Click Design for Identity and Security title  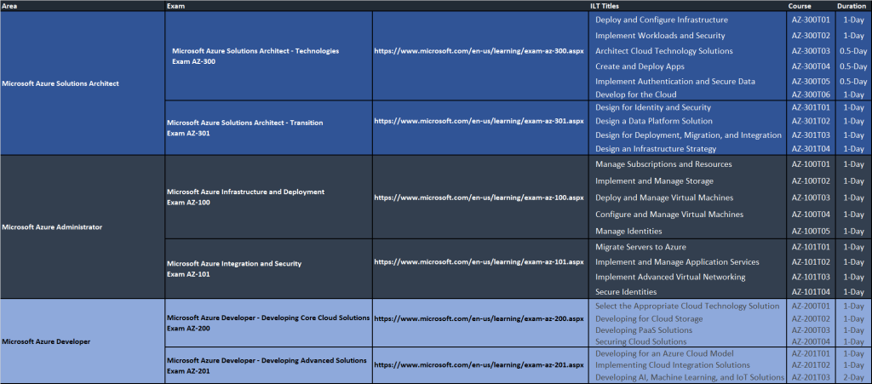click(653, 107)
